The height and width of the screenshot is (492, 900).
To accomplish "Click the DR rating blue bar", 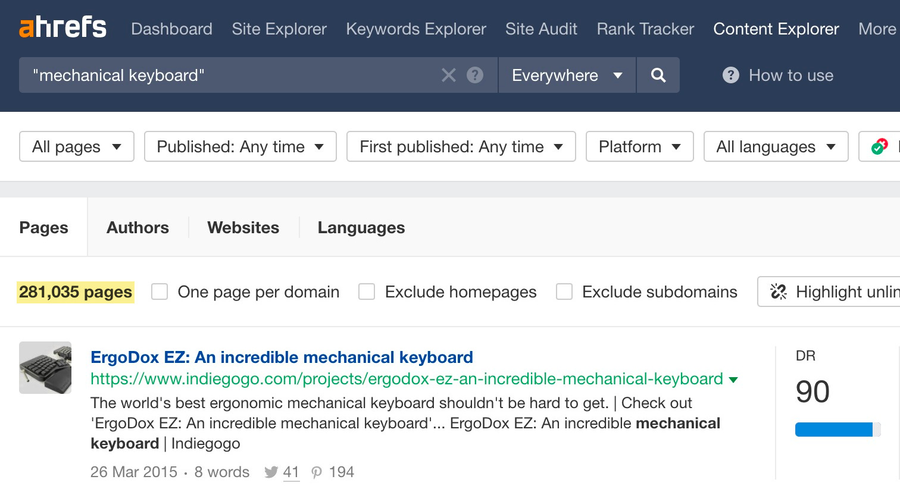I will [837, 430].
